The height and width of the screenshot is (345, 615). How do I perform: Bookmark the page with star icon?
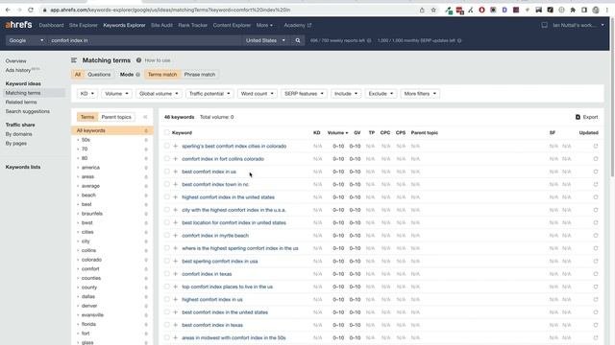coord(433,10)
